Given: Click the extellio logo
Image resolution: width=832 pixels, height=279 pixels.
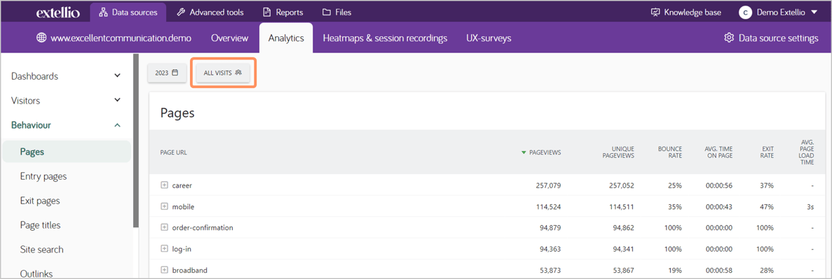Looking at the screenshot, I should [58, 13].
